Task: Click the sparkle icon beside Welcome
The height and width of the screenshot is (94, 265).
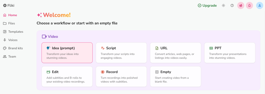Action: coord(39,15)
